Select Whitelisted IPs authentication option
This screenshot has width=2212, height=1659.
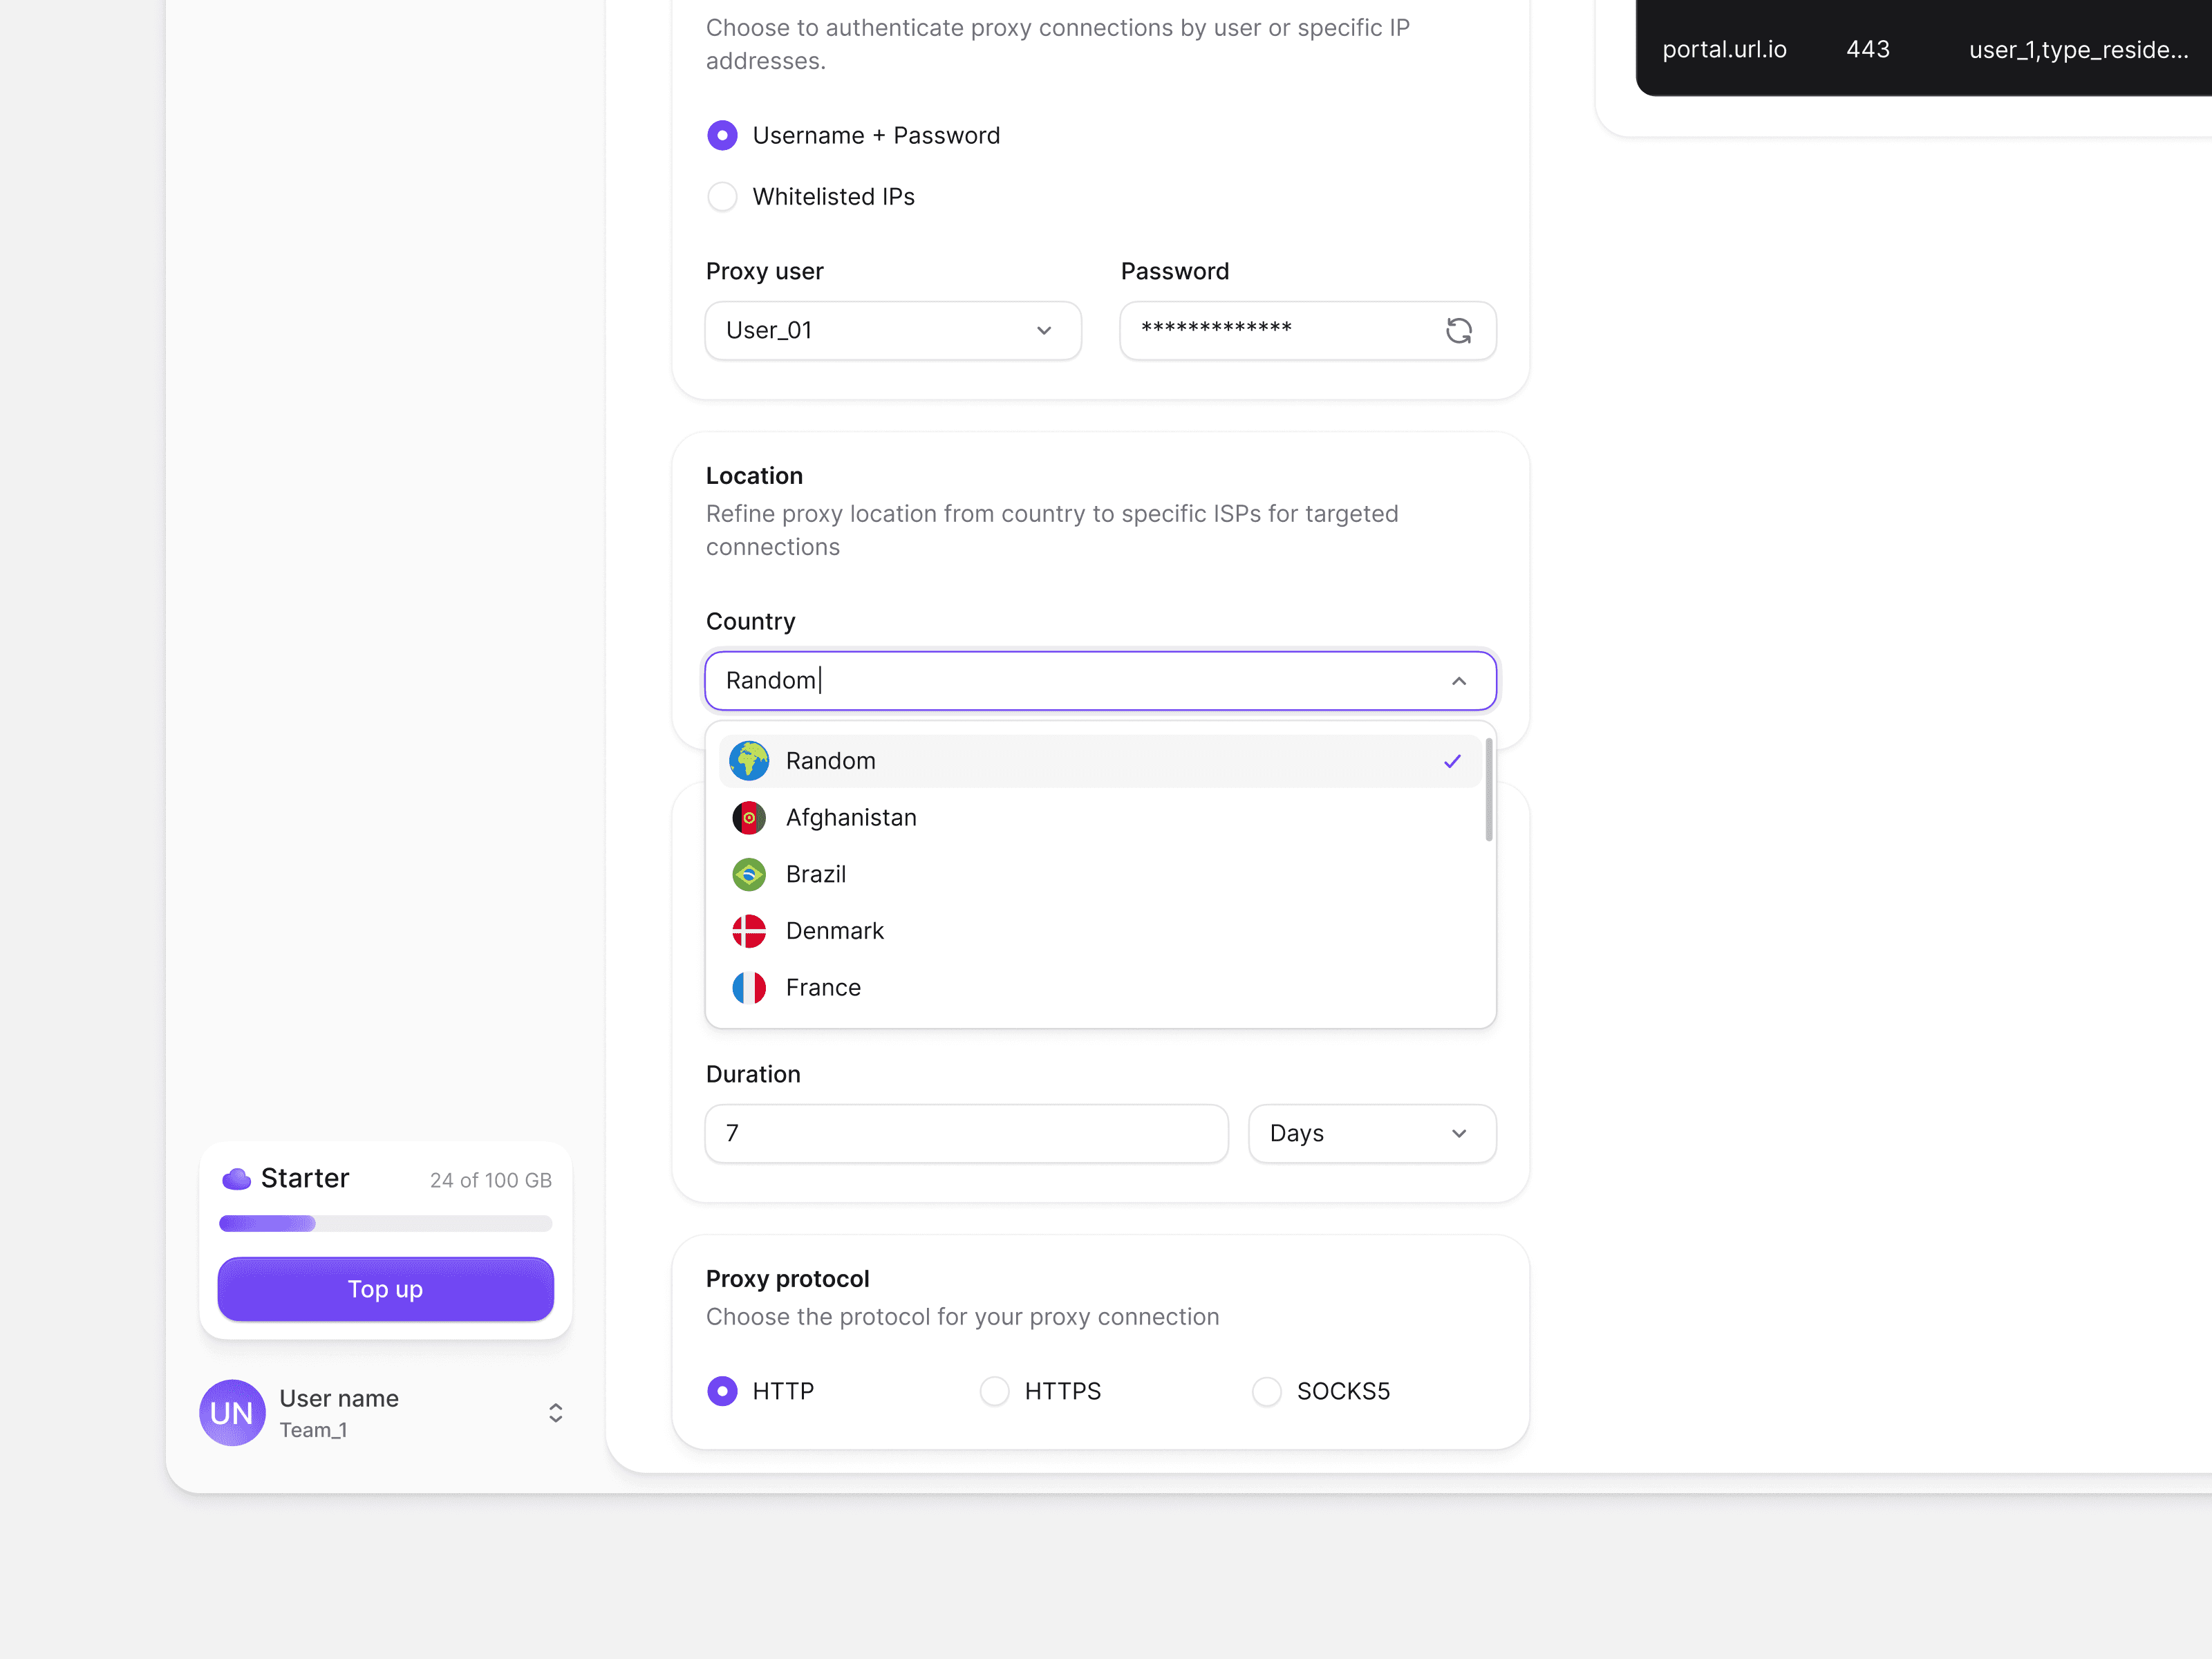click(x=722, y=197)
